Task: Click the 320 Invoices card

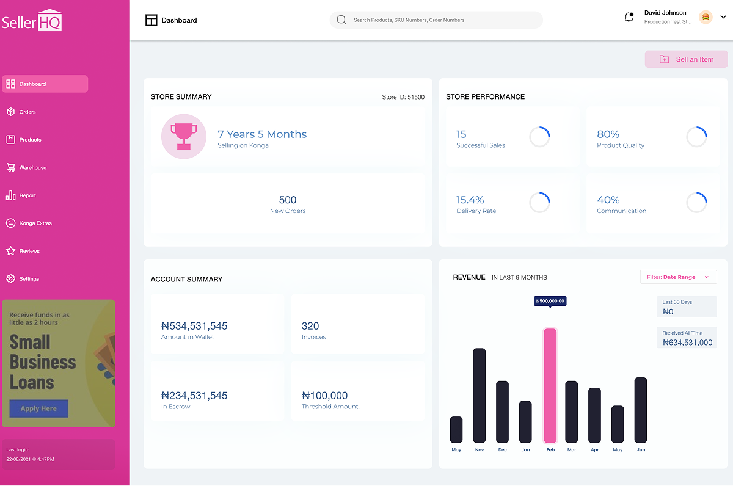Action: coord(358,324)
